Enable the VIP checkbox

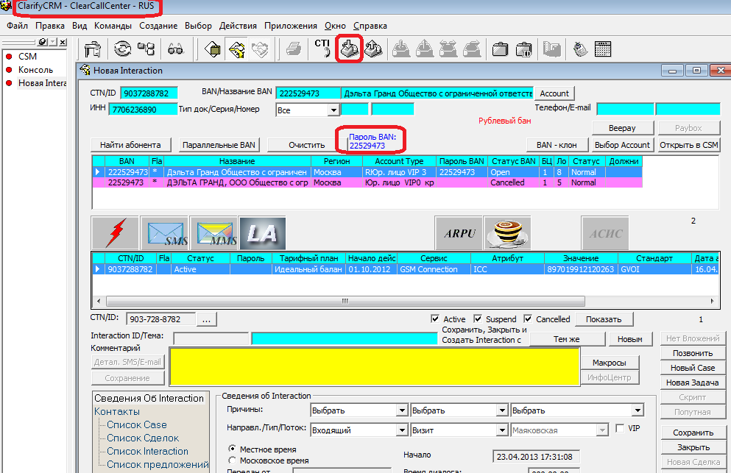click(x=620, y=428)
